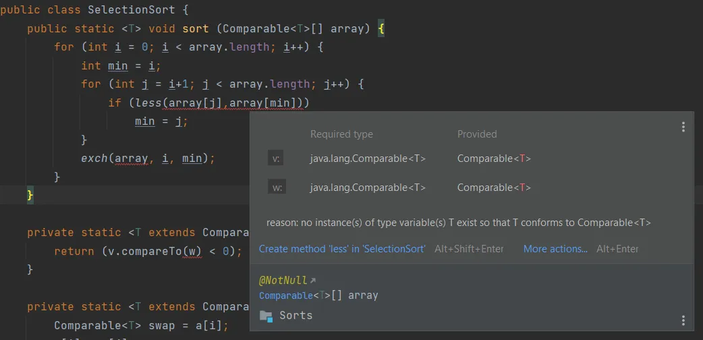Click the 'reason: no instance(s)' message text
Image resolution: width=703 pixels, height=340 pixels.
[459, 223]
